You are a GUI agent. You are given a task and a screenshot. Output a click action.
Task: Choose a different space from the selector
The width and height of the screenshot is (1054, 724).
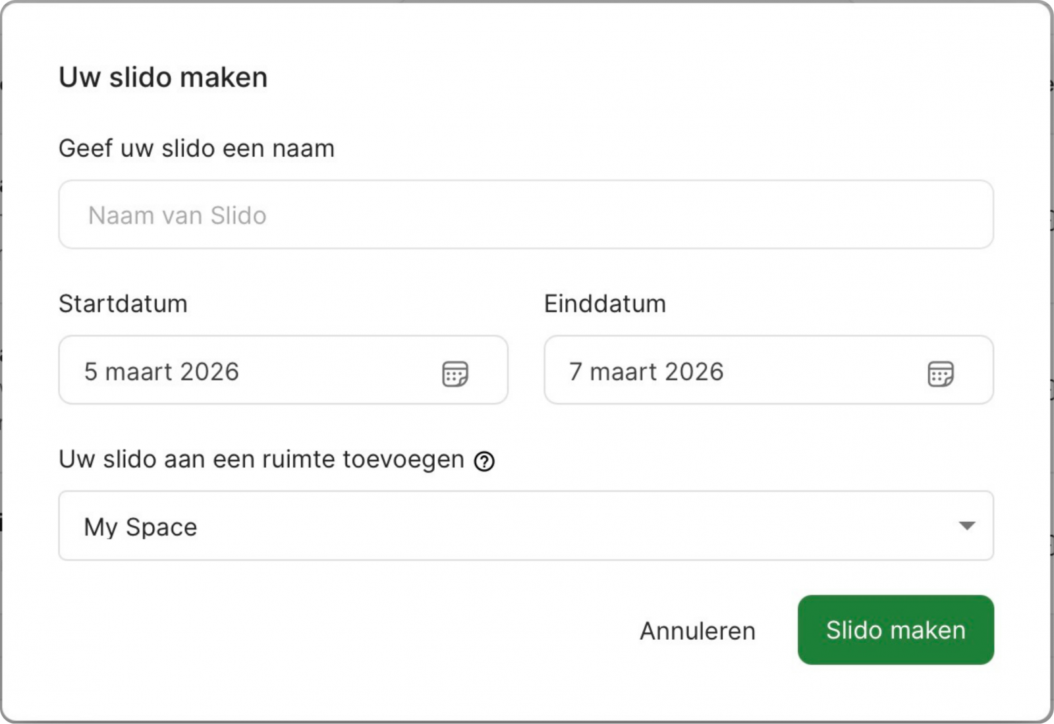[527, 526]
